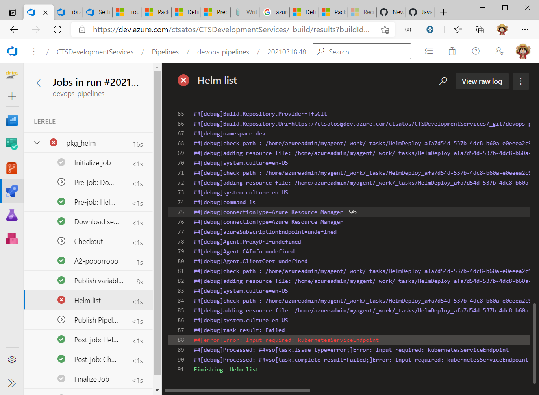The image size is (539, 395).
Task: Open the vertical ellipsis menu near View raw log
Action: click(x=520, y=81)
